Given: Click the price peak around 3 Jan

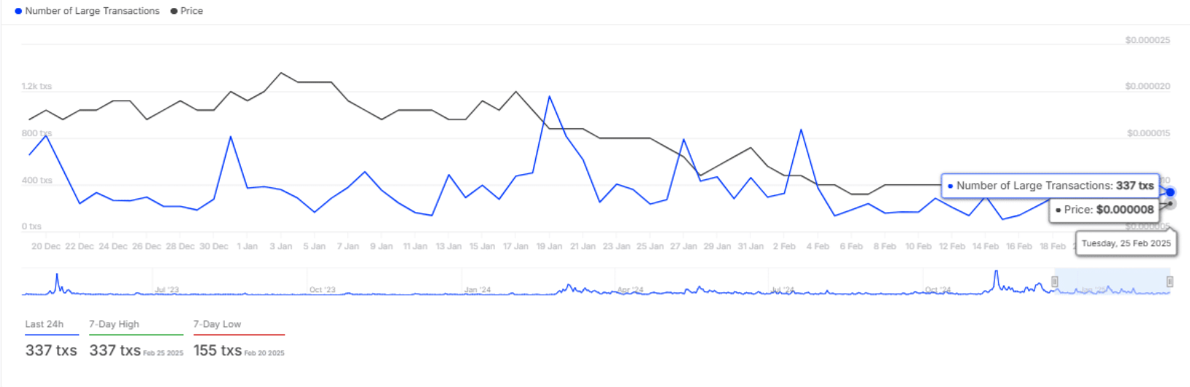Looking at the screenshot, I should [281, 73].
